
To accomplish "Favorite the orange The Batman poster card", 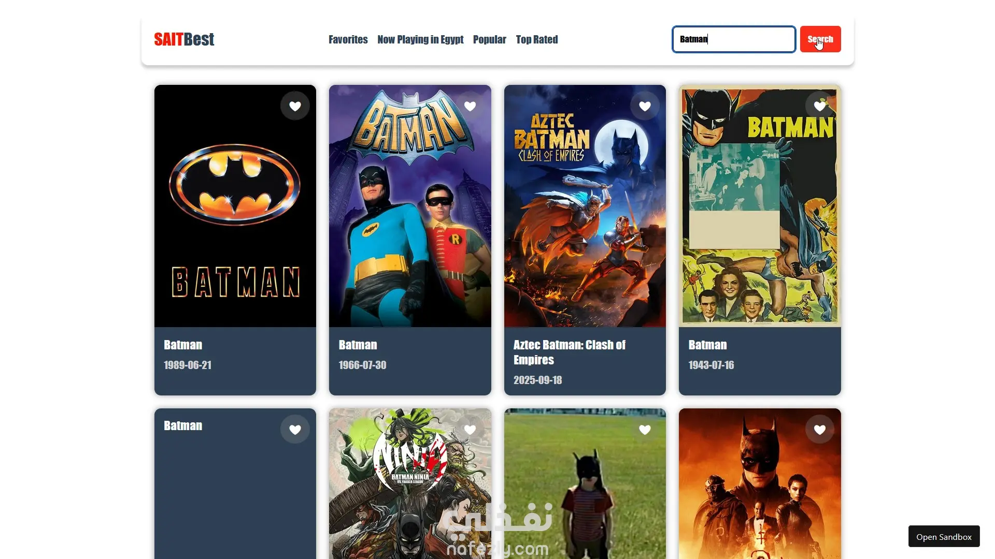I will [x=819, y=430].
